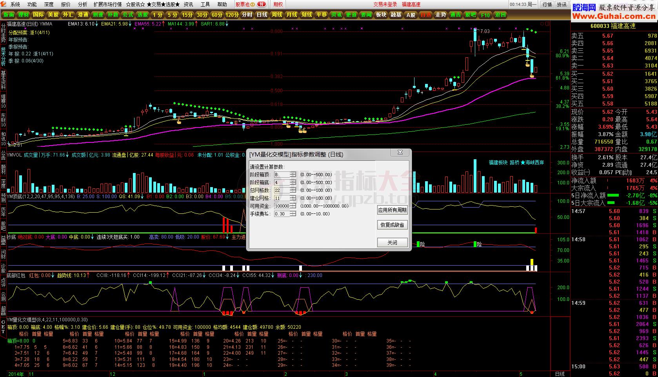658x377 pixels.
Task: Open the 系统 menu
Action: [x=15, y=4]
